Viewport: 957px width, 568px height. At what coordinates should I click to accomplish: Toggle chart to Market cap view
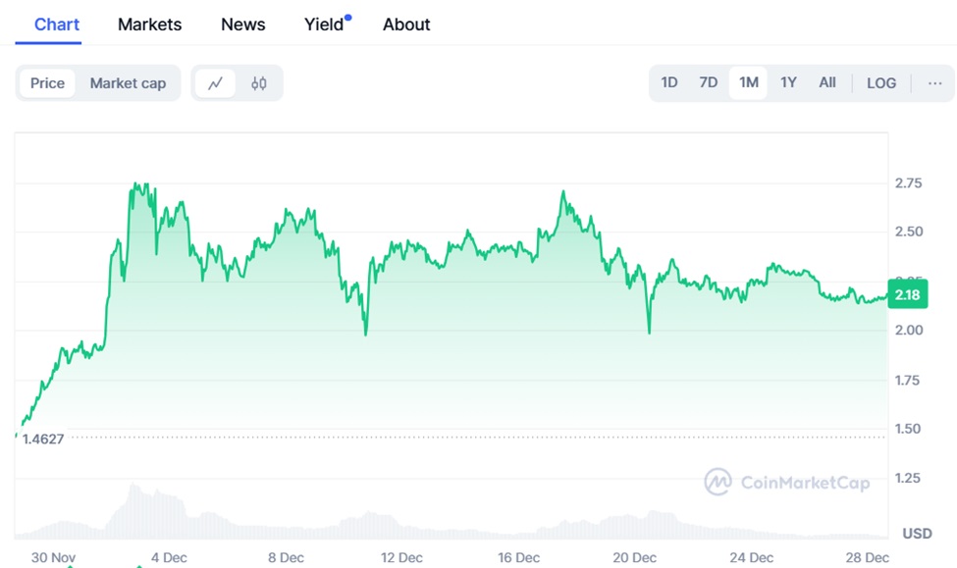128,83
